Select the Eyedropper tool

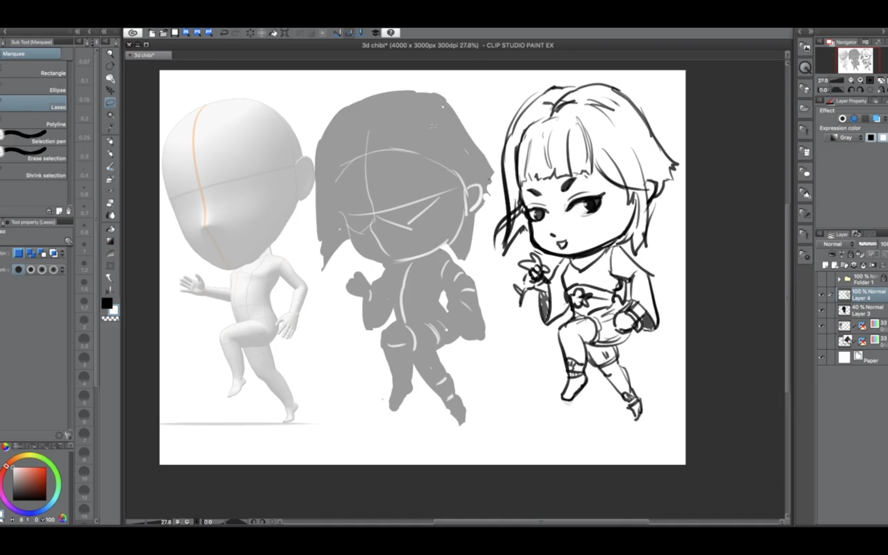pyautogui.click(x=110, y=127)
